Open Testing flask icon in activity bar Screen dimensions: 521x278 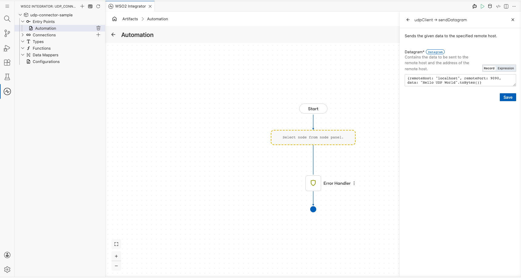[x=7, y=77]
